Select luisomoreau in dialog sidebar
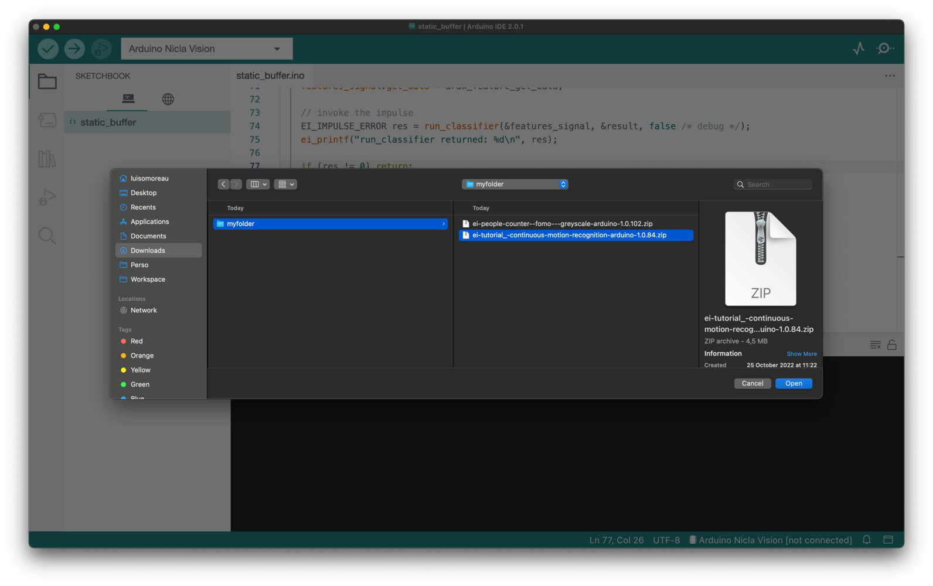 158,178
